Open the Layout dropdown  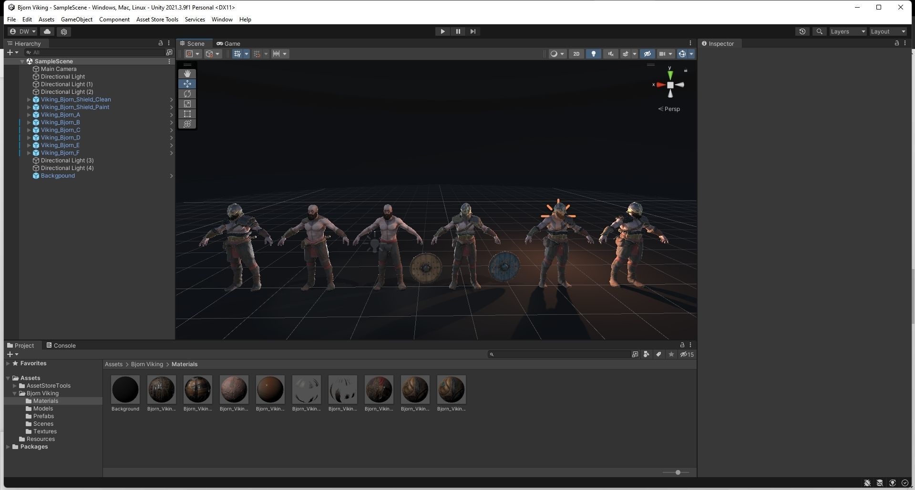click(x=888, y=31)
